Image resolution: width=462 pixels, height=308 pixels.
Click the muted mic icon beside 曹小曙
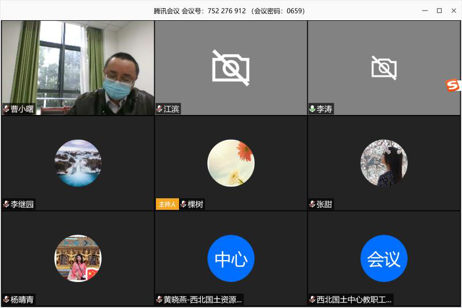click(x=6, y=109)
